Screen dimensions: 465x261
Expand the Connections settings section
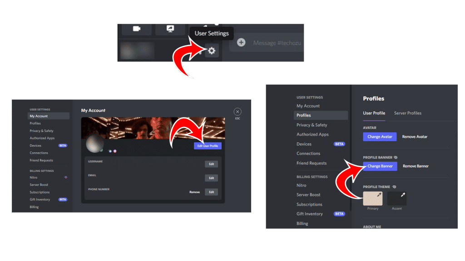[x=308, y=154]
